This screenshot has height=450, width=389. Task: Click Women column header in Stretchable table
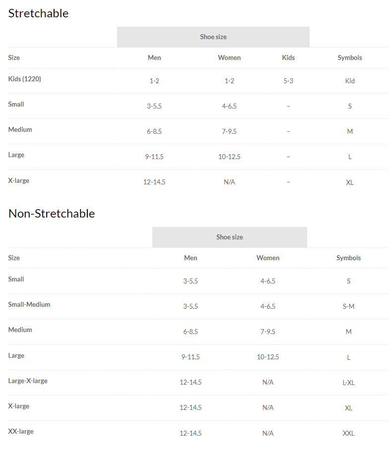click(229, 58)
